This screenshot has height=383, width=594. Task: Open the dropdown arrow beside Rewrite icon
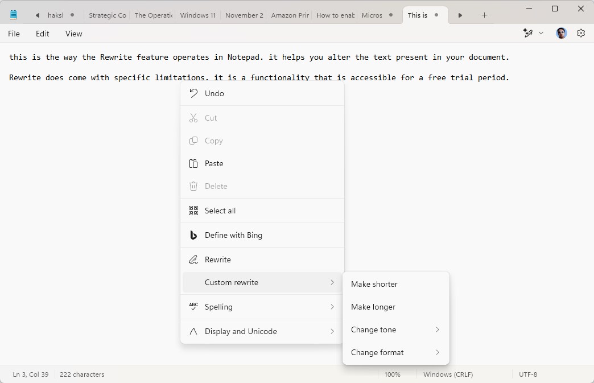click(541, 34)
